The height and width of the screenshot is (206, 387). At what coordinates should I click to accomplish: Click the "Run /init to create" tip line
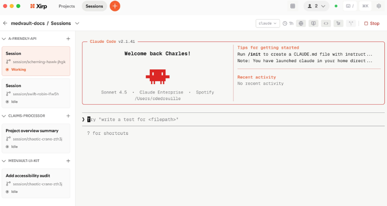pos(305,54)
